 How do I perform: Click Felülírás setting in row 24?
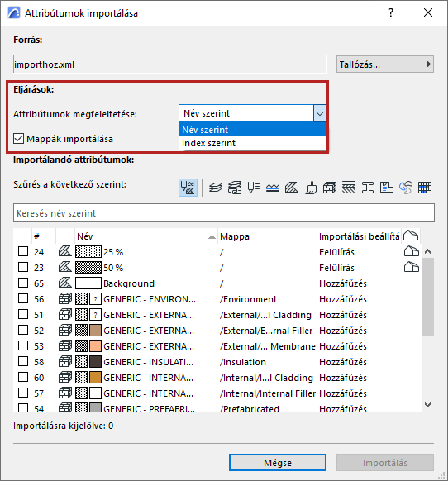(x=336, y=252)
